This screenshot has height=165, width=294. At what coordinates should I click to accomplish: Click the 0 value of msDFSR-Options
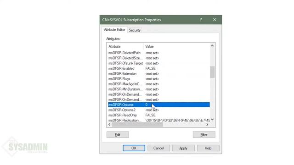tap(147, 105)
